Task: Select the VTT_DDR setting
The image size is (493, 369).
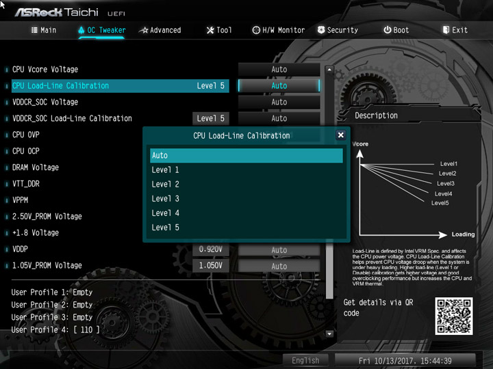Action: [x=26, y=184]
